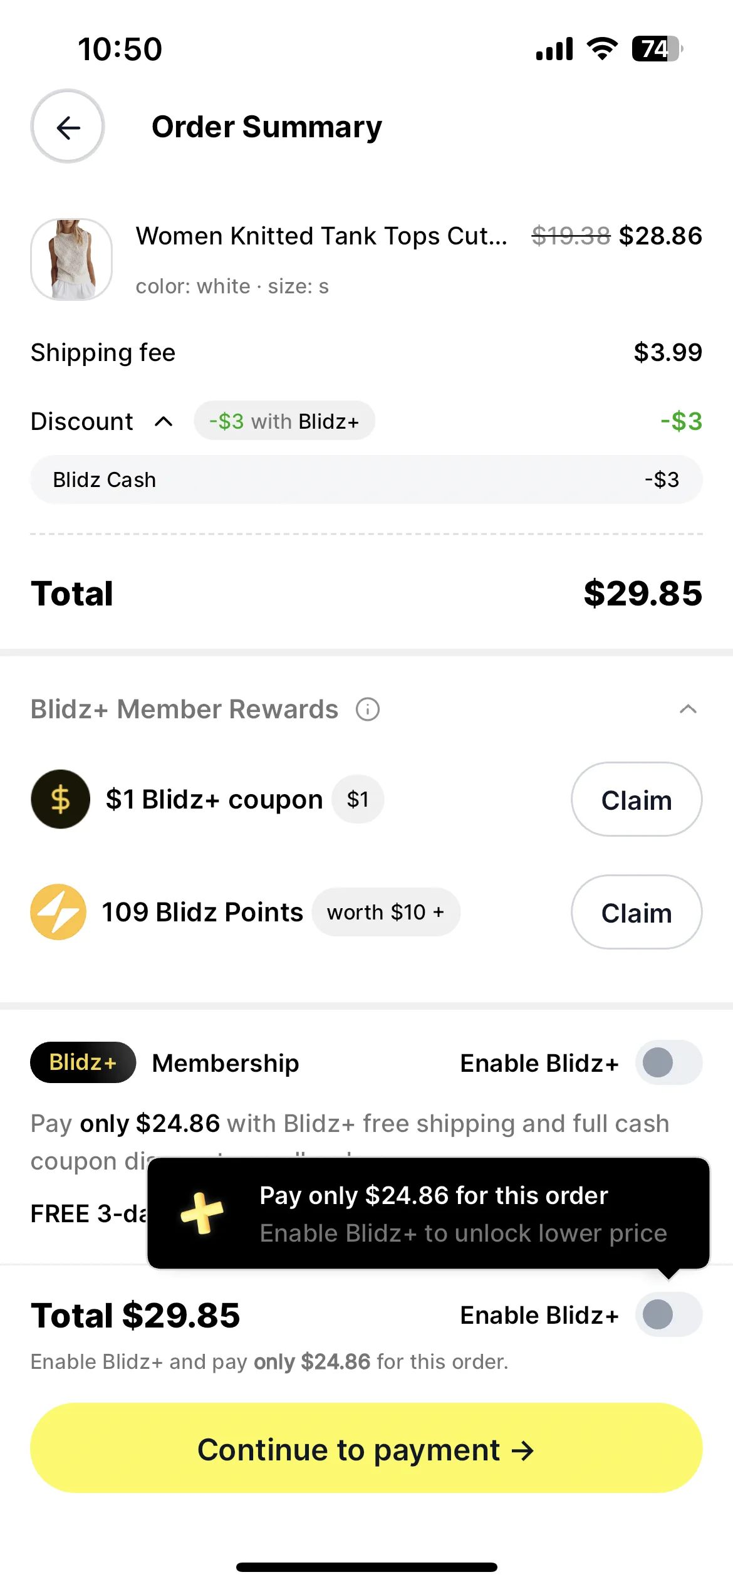Screen dimensions: 733x1587
Task: Tap the back arrow icon
Action: [68, 127]
